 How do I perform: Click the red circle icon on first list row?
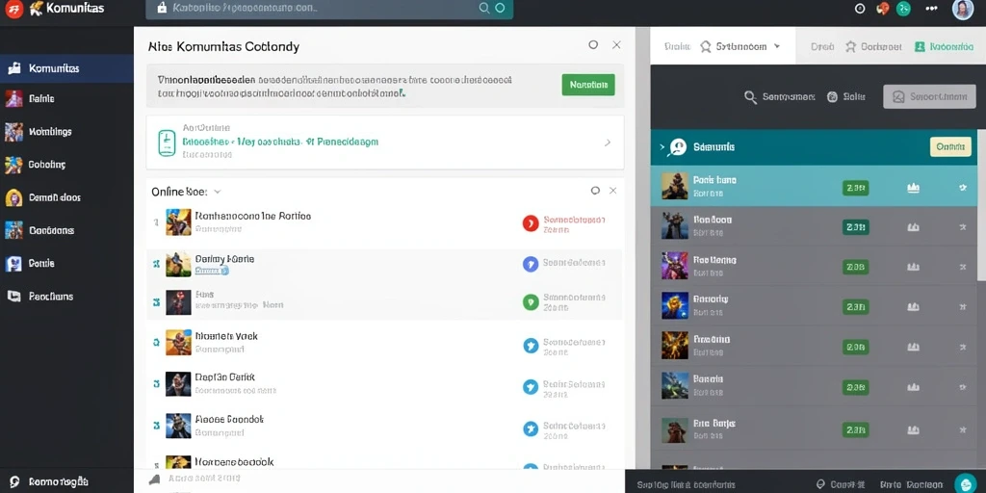531,222
